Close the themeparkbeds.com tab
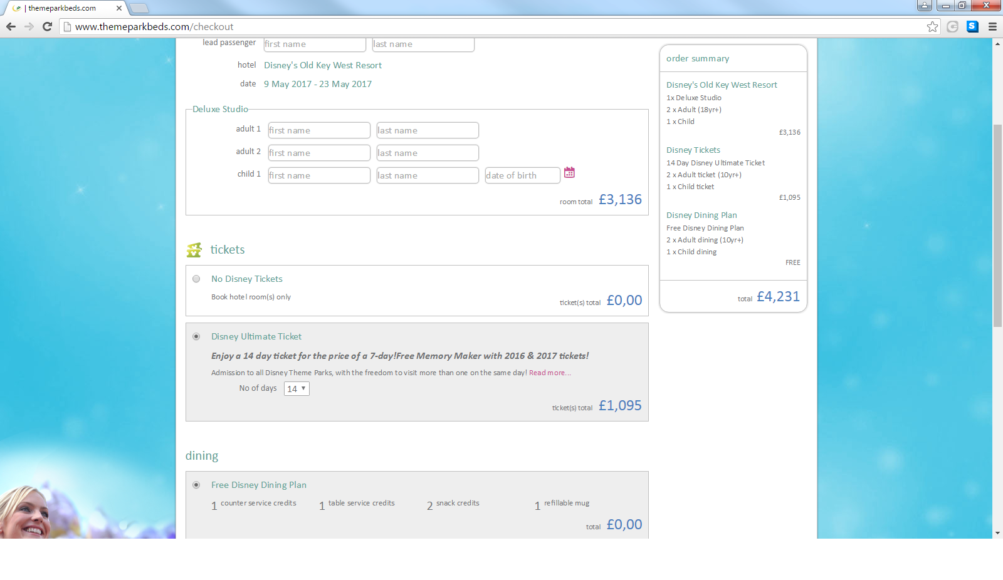The height and width of the screenshot is (580, 1003). click(x=119, y=8)
